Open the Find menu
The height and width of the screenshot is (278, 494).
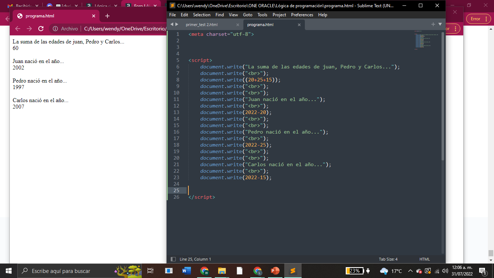(220, 15)
